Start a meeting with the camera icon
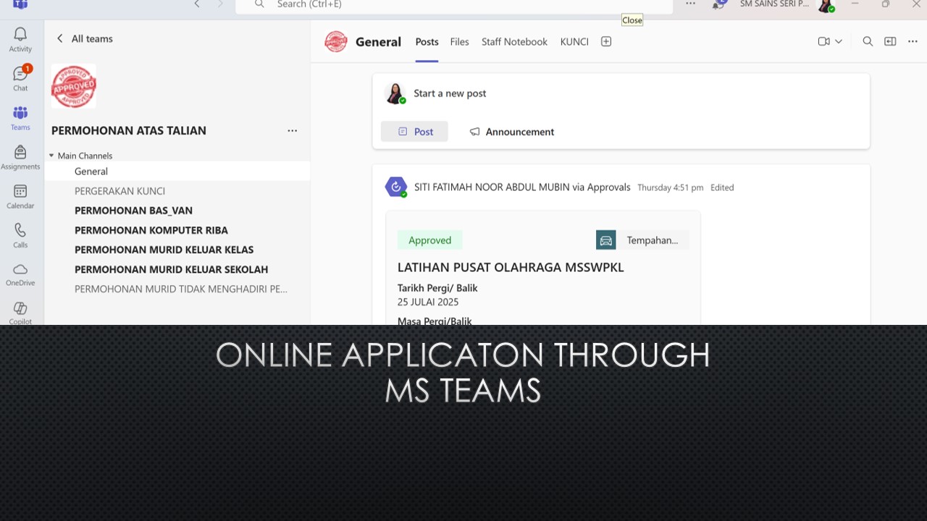 point(823,42)
